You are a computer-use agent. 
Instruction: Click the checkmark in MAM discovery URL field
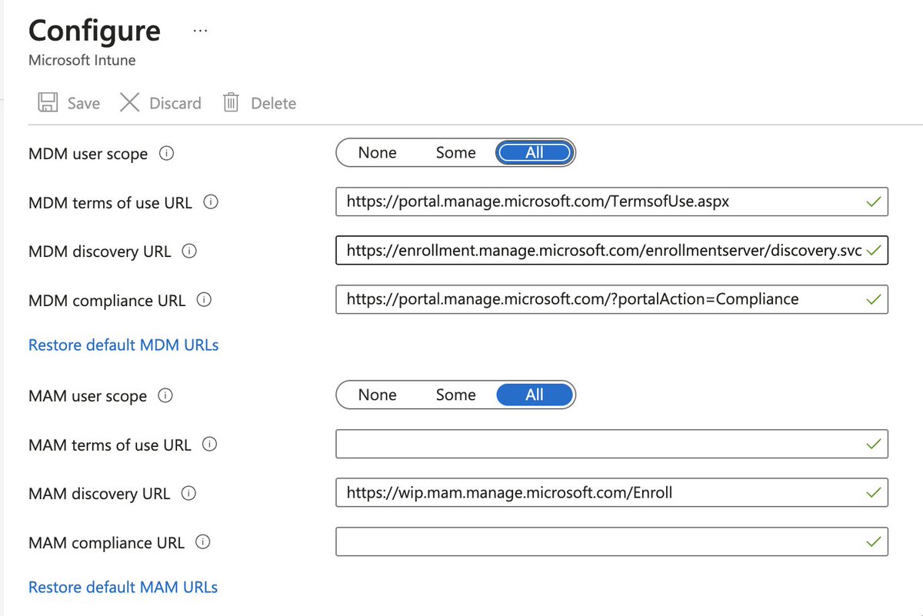[873, 493]
